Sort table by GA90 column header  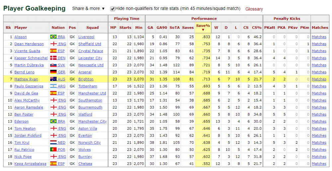[162, 28]
